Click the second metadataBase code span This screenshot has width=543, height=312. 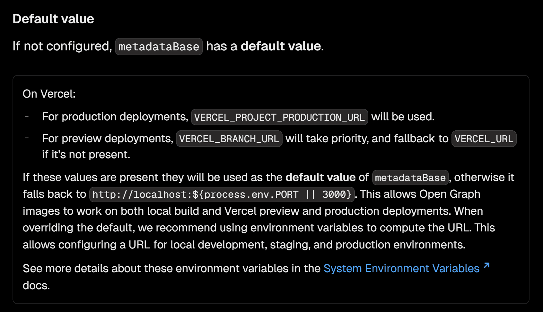[x=410, y=178]
